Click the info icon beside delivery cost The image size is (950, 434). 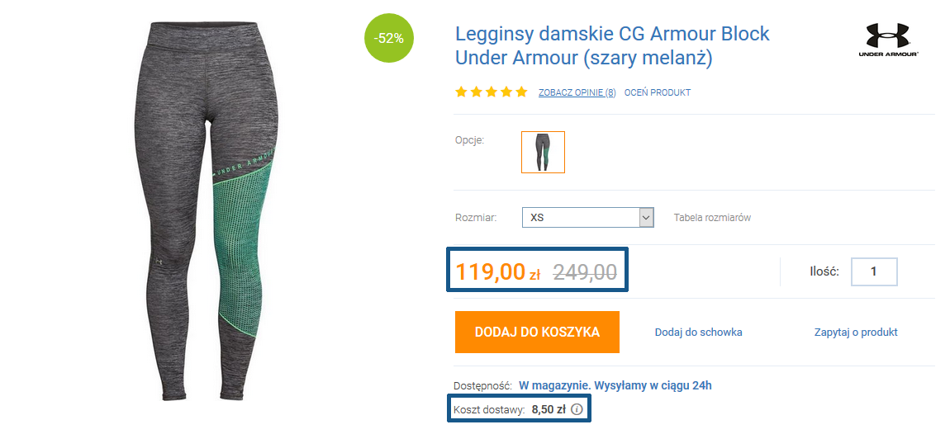[577, 409]
